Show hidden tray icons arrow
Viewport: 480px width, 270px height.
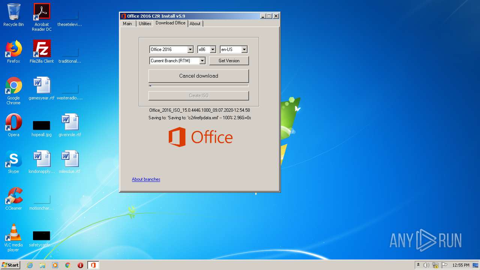pyautogui.click(x=418, y=265)
